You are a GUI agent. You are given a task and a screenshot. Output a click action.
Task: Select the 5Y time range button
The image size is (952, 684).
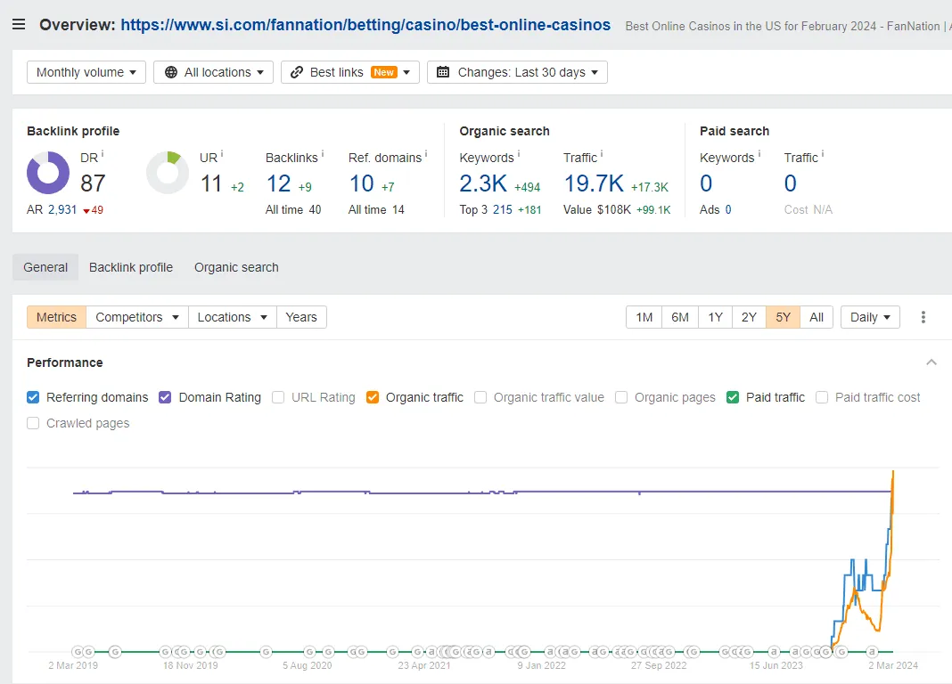[x=783, y=317]
